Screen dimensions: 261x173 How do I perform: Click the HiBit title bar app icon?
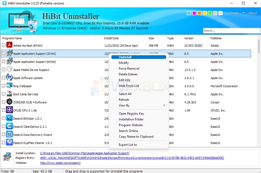[4, 3]
